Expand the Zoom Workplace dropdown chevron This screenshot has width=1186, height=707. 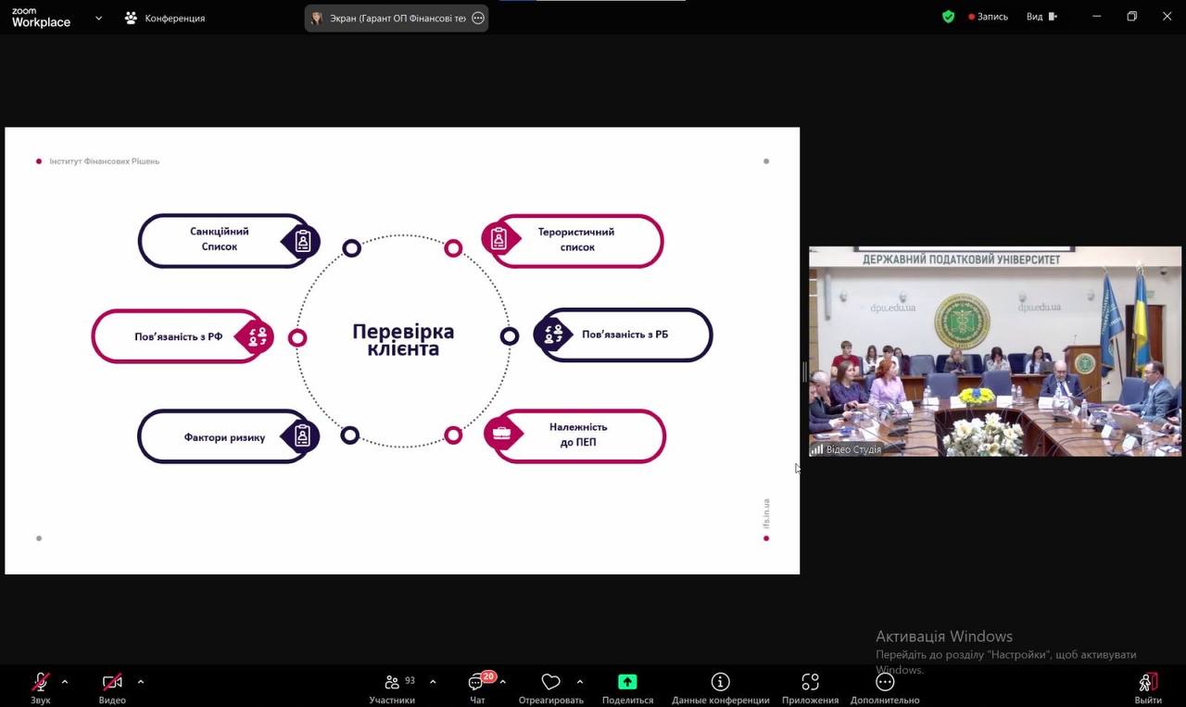coord(98,18)
